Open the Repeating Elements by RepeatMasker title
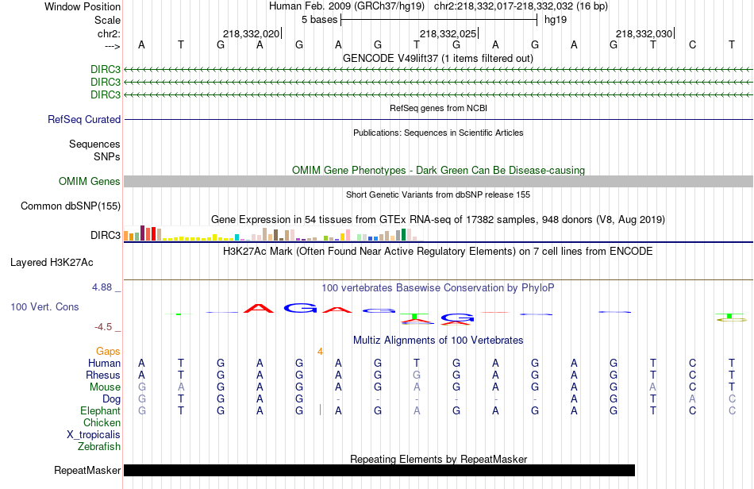The height and width of the screenshot is (489, 754). coord(438,459)
